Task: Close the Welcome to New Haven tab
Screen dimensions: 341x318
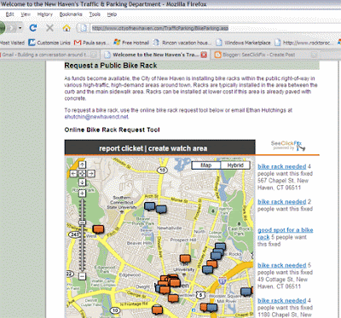Action: click(204, 55)
